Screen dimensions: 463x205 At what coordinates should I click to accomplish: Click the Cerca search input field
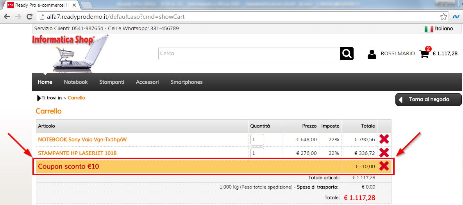pos(249,54)
